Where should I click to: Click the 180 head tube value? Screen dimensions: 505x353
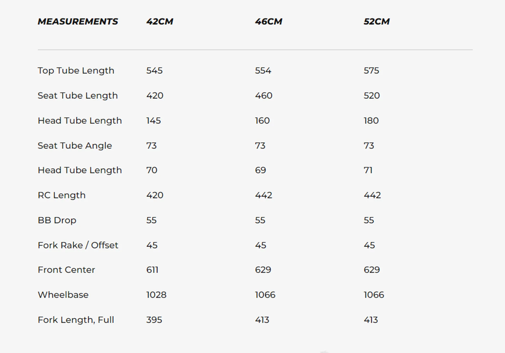(x=371, y=121)
